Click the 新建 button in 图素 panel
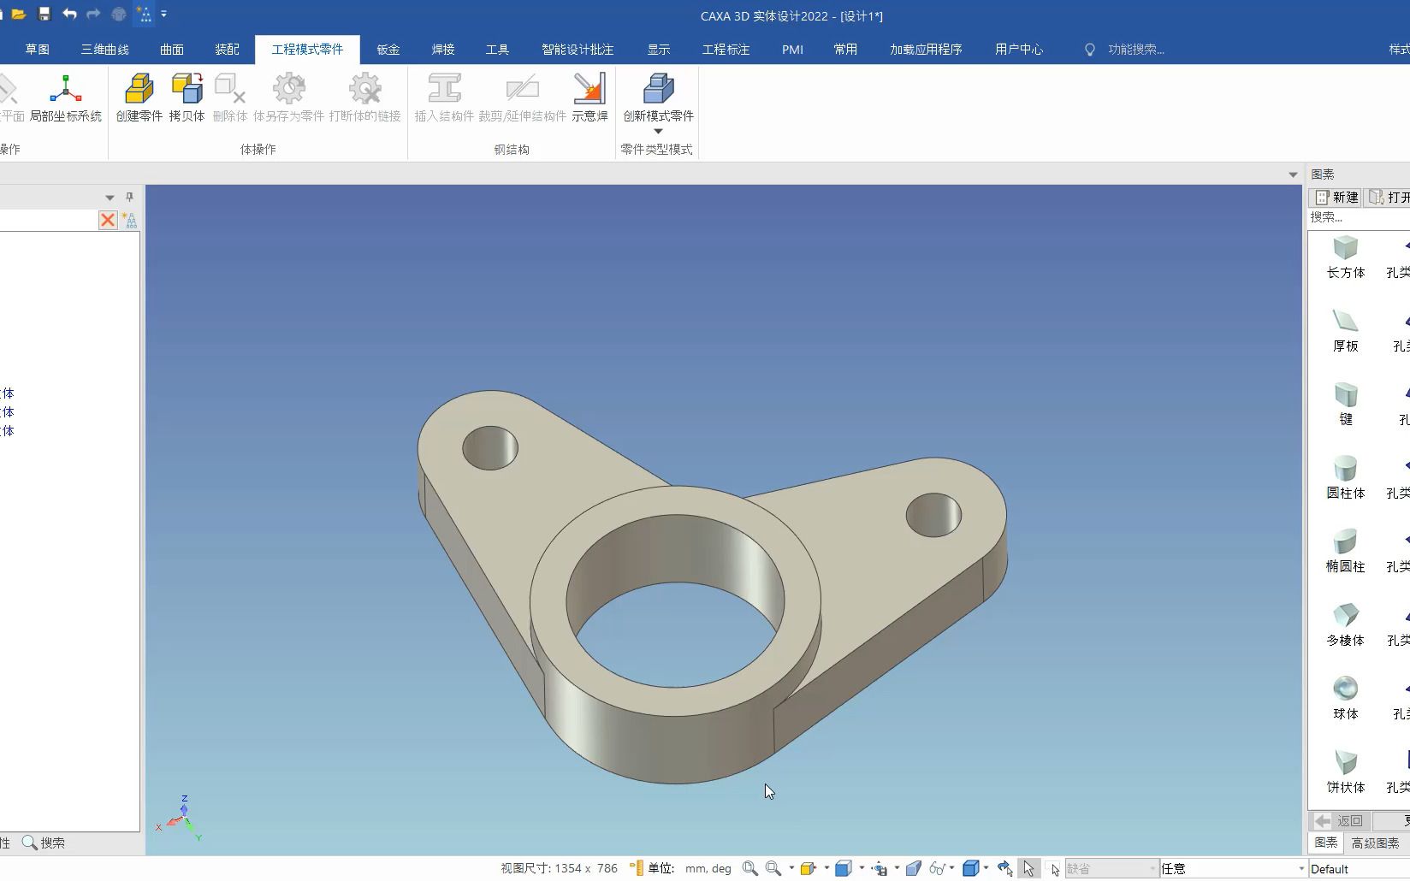Image resolution: width=1410 pixels, height=881 pixels. [x=1336, y=198]
